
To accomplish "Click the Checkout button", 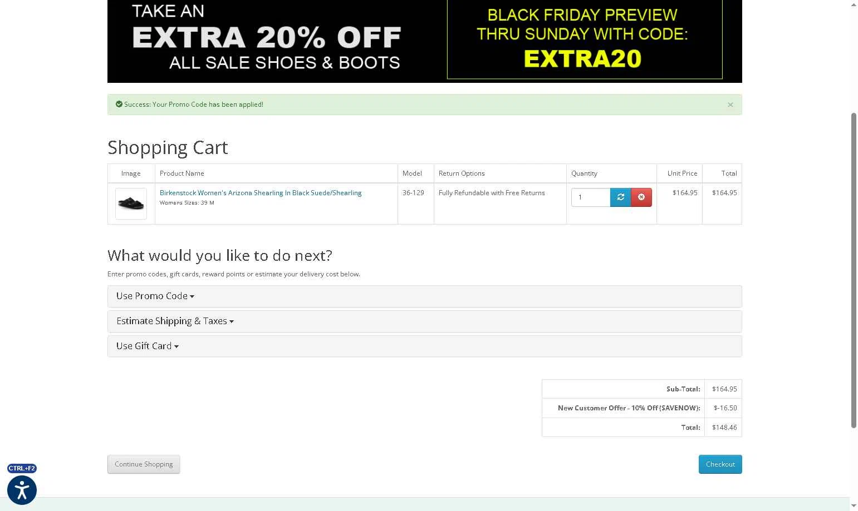I will 720,464.
